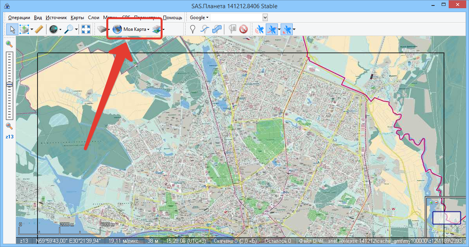The height and width of the screenshot is (247, 469).
Task: Click the add placemark pin tool
Action: (193, 29)
